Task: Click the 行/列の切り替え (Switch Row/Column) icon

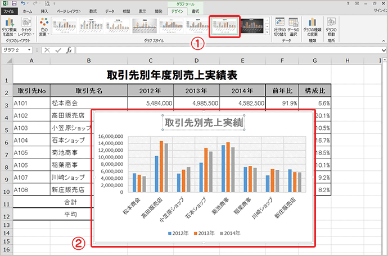Action: pos(279,26)
